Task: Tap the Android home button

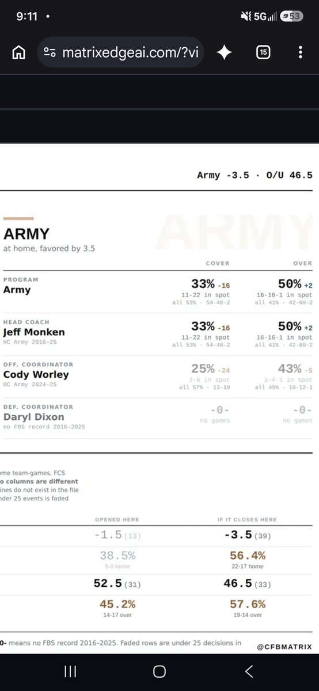Action: click(159, 671)
